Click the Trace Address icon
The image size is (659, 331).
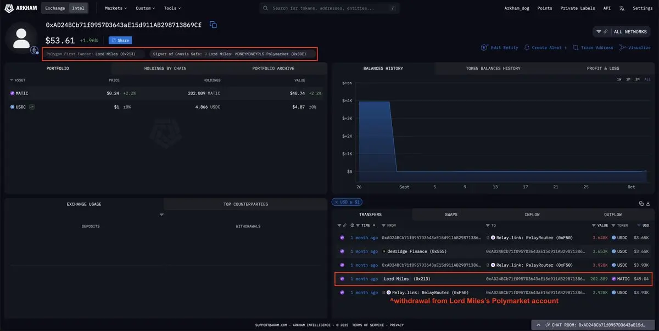[576, 48]
